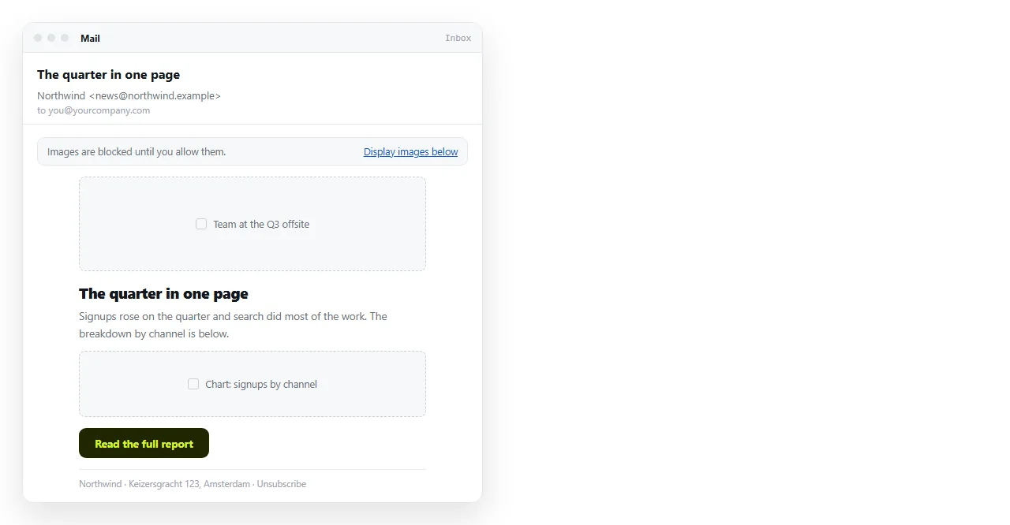Click the Unsubscribe link in the footer
The width and height of the screenshot is (1010, 525).
click(x=282, y=484)
